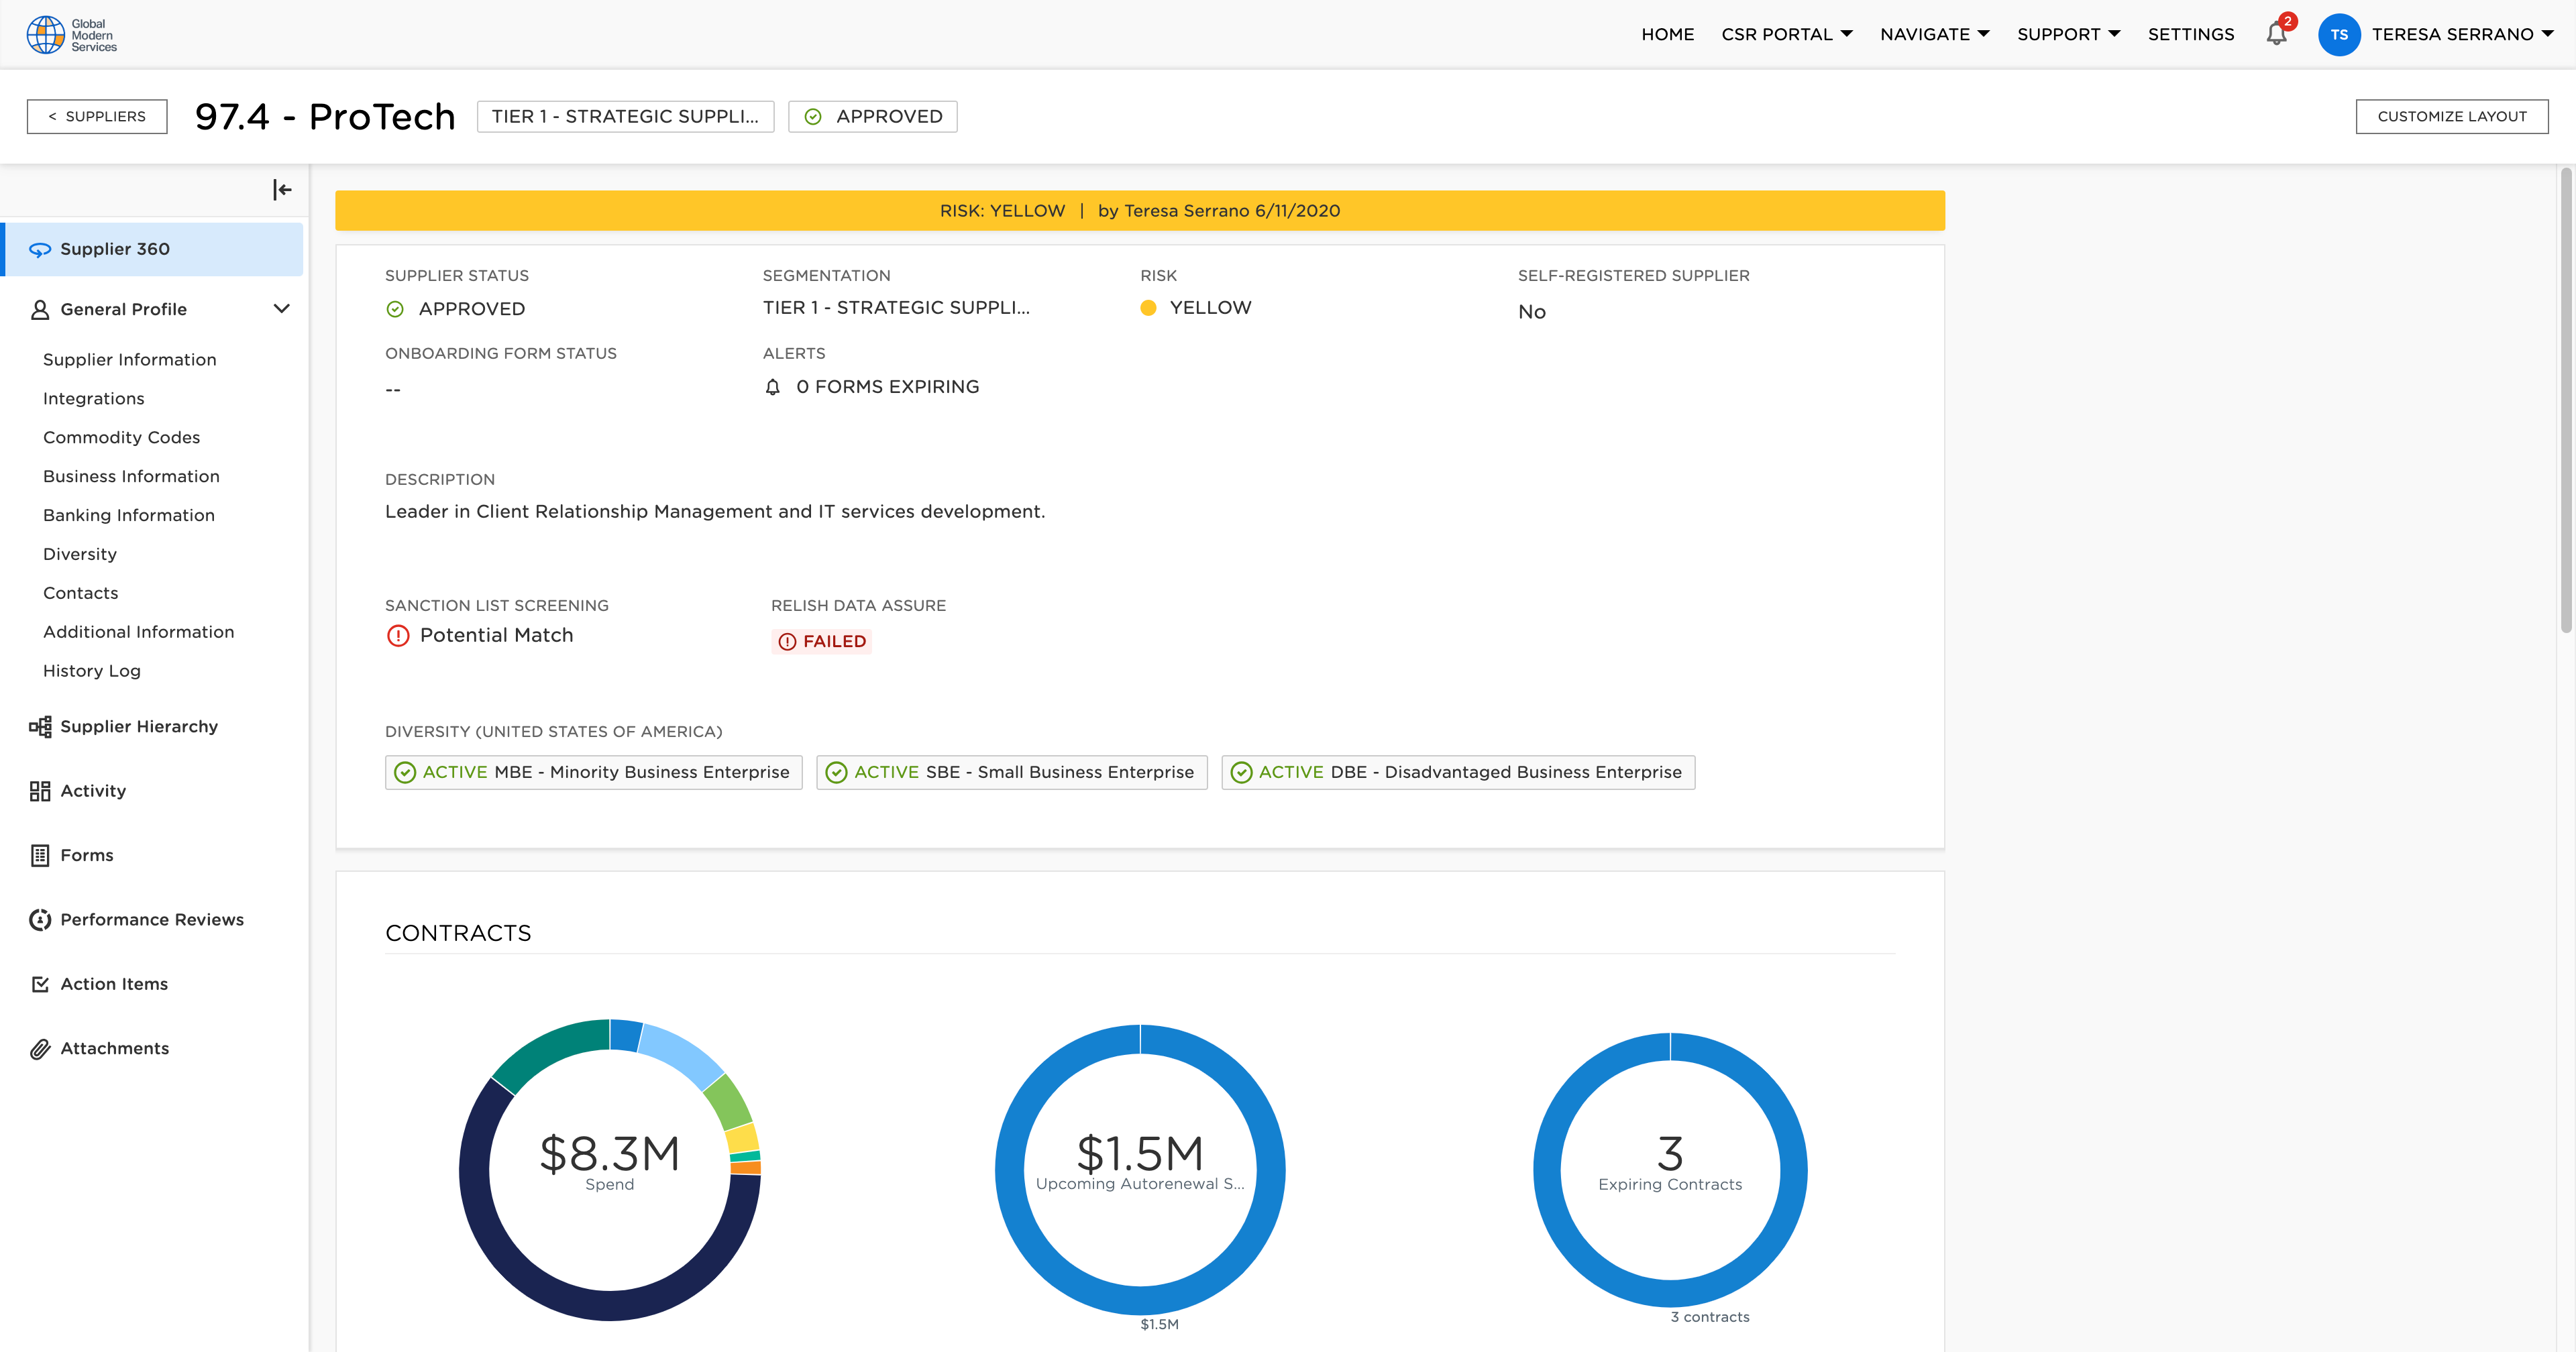Select the ACTIVE MBE diversity badge
The image size is (2576, 1352).
click(x=593, y=772)
